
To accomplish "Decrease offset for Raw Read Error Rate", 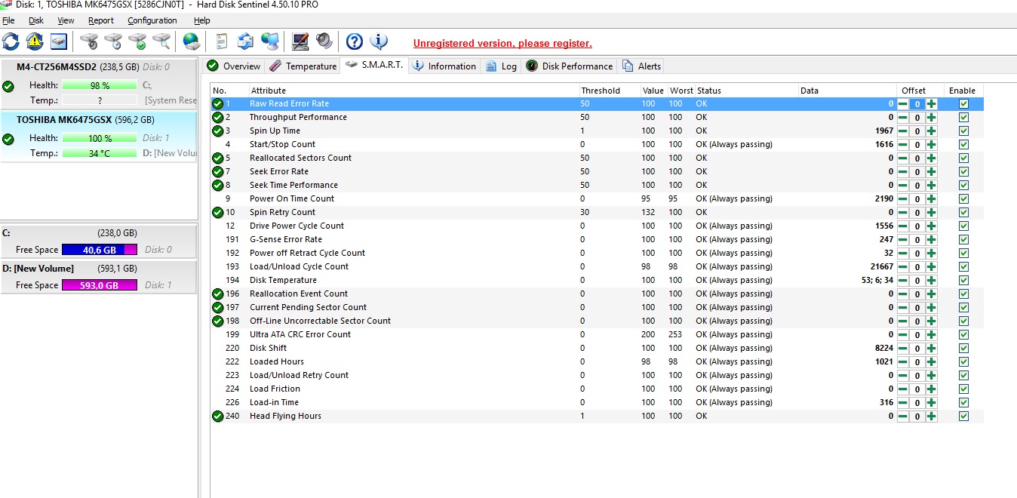I will pos(901,103).
